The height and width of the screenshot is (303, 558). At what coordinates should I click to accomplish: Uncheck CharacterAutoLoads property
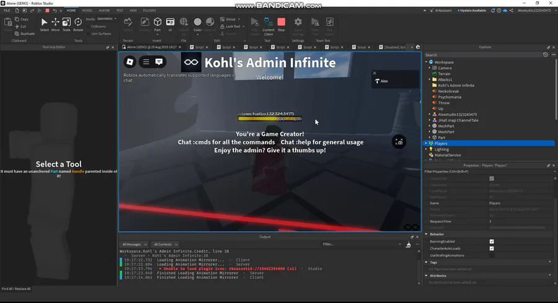point(492,248)
